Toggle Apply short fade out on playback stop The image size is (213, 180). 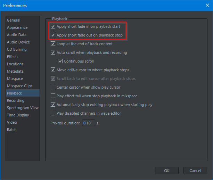click(x=53, y=35)
